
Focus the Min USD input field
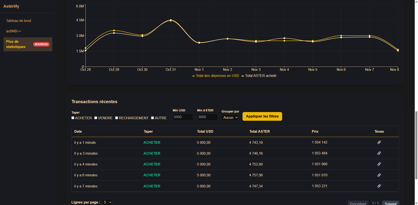point(183,117)
